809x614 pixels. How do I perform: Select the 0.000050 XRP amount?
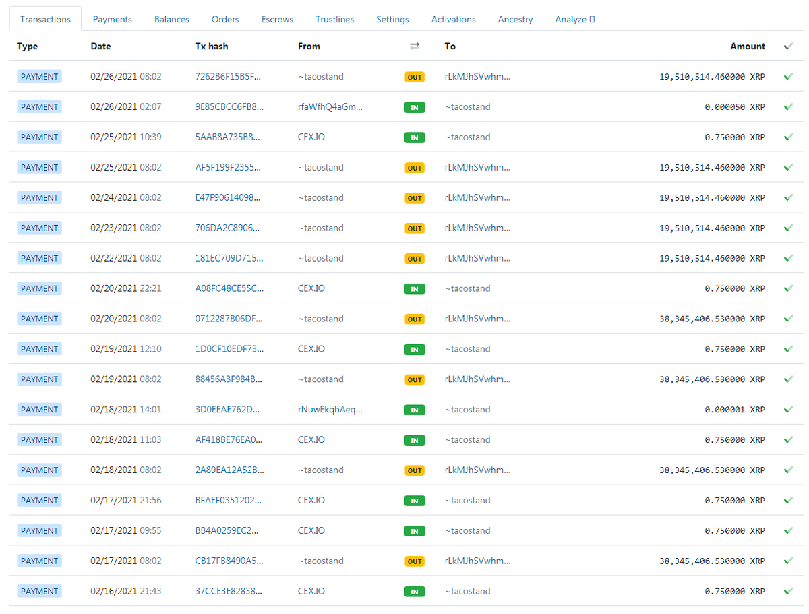coord(735,107)
